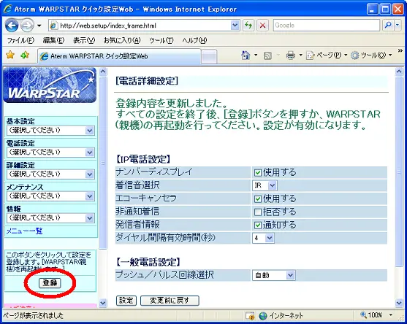This screenshot has width=407, height=324.
Task: Click the Home house icon
Action: point(246,55)
